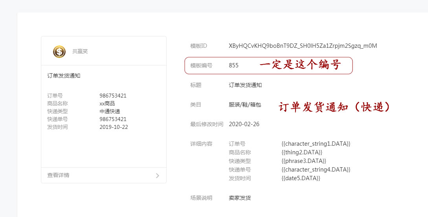
Task: Click the {{date5.DATA}} placeholder
Action: click(x=301, y=178)
